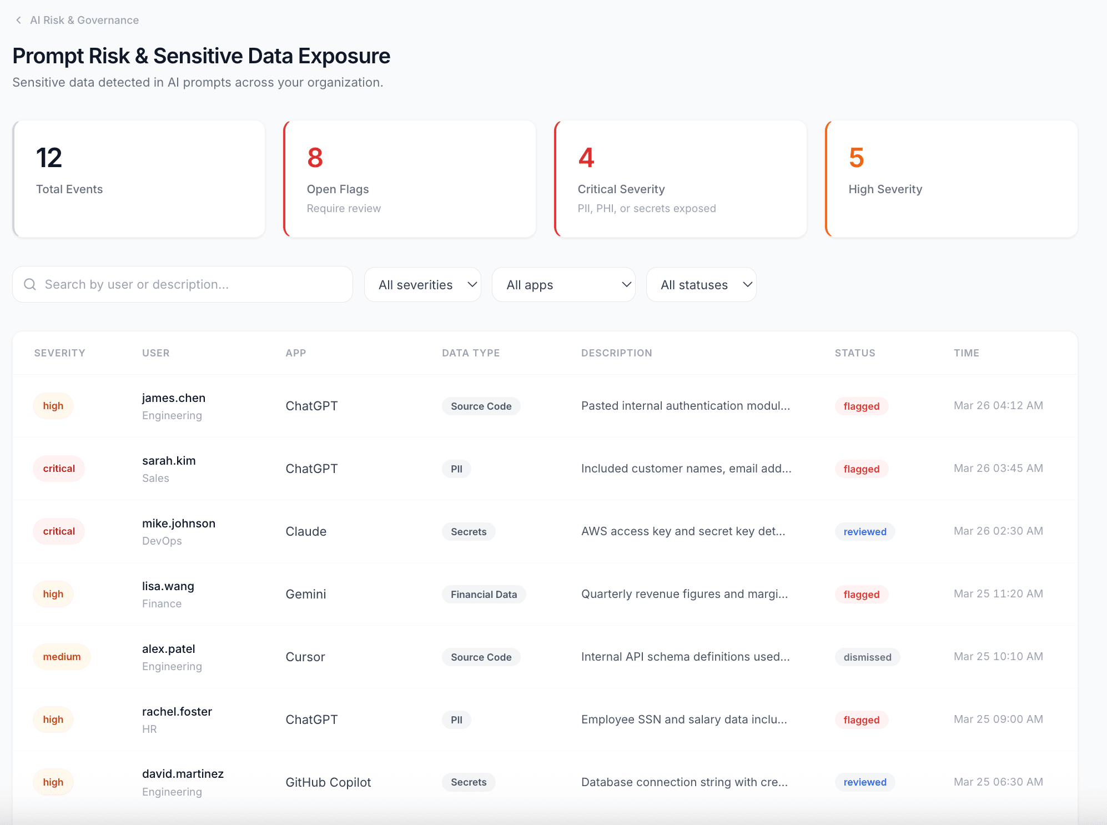Select the High Severity summary card
The image size is (1107, 825).
[x=952, y=179]
